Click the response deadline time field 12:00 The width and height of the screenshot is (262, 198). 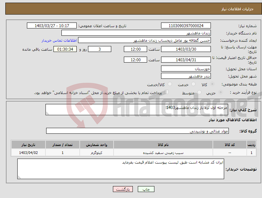click(135, 49)
